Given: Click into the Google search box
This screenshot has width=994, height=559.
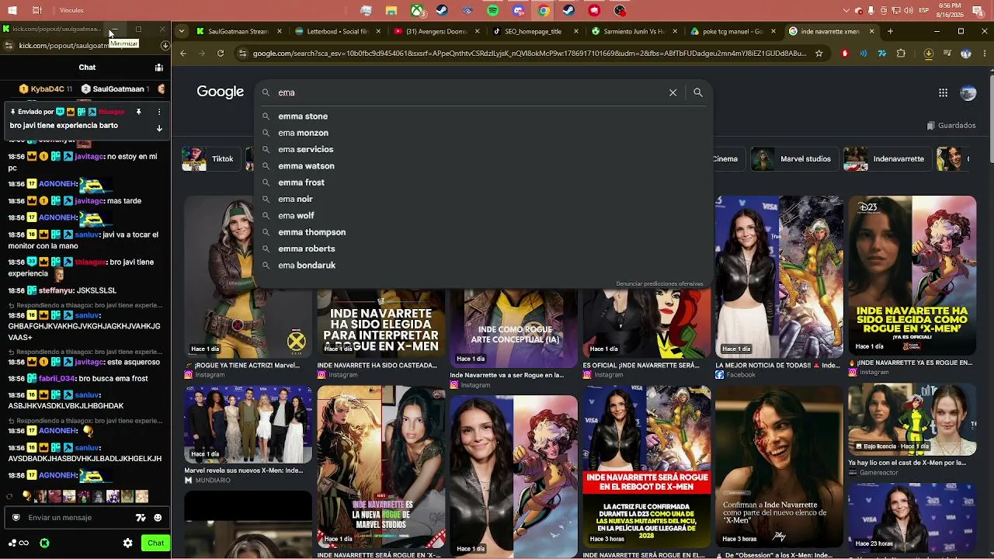Looking at the screenshot, I should tap(470, 92).
